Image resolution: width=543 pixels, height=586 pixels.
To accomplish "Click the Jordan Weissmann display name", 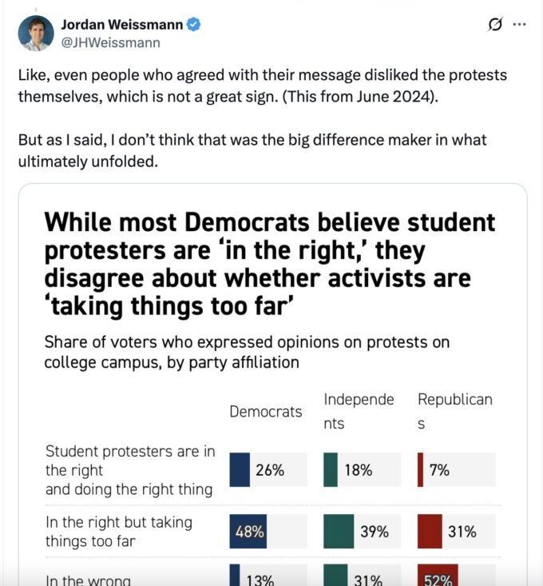I will coord(121,25).
